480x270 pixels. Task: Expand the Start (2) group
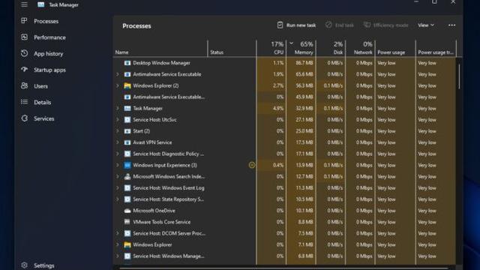(117, 131)
